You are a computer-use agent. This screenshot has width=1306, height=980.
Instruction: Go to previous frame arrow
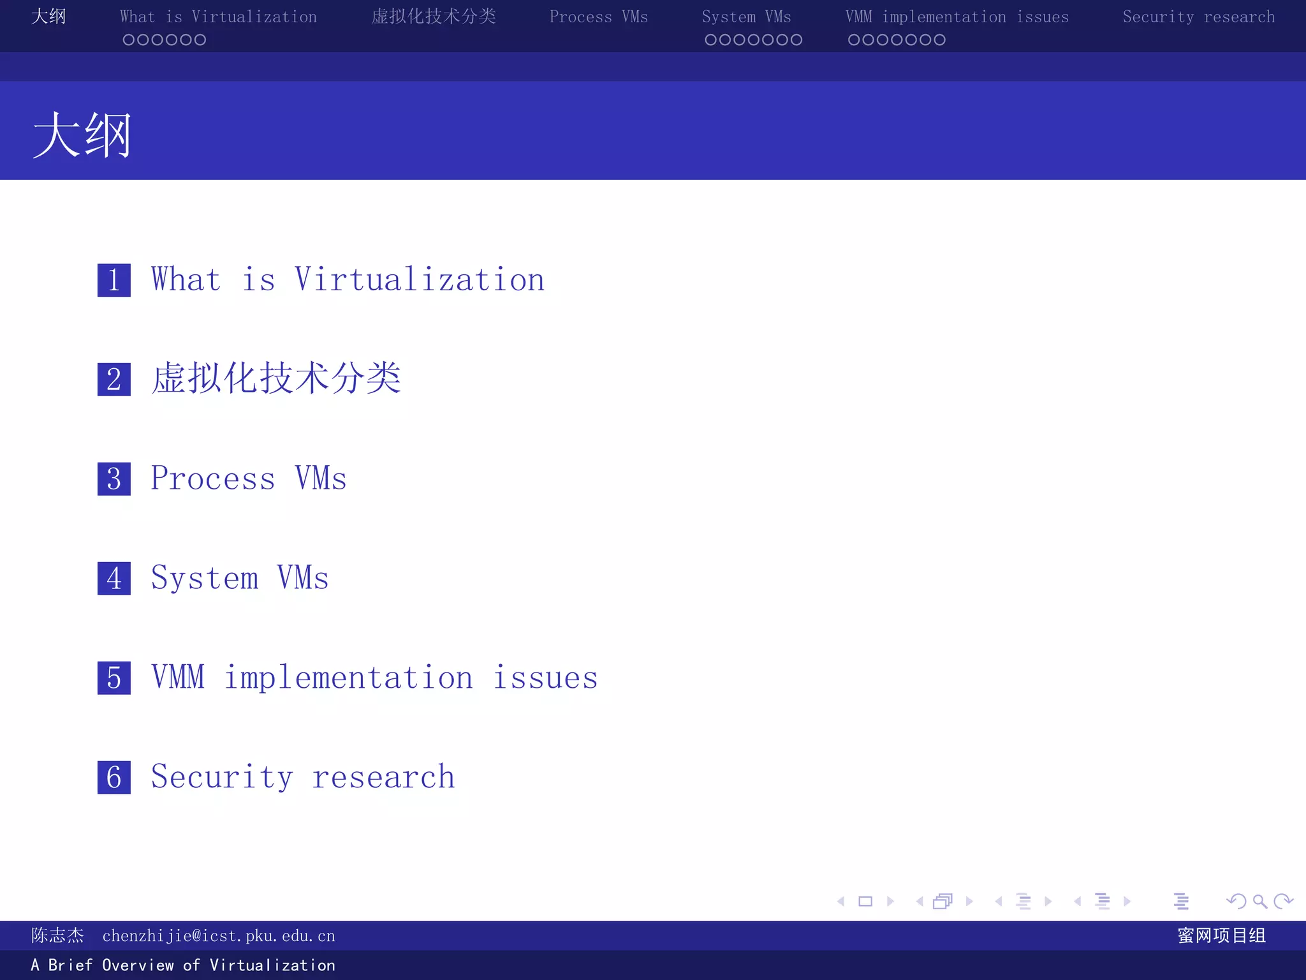click(920, 901)
